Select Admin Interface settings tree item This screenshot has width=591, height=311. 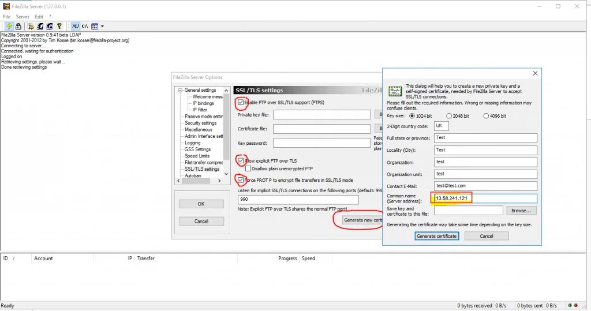(204, 136)
